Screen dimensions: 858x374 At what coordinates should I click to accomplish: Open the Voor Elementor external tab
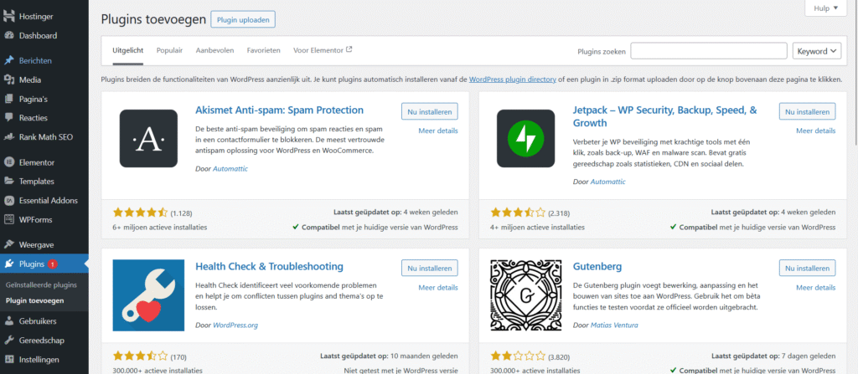pyautogui.click(x=323, y=50)
